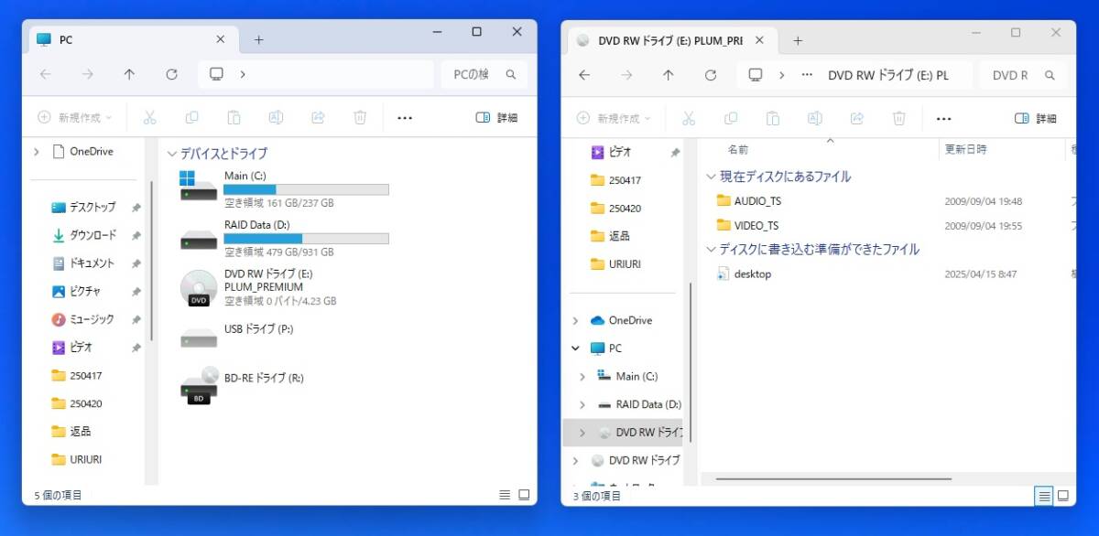This screenshot has height=536, width=1099.
Task: Select the BD-RE ドライブ (R:) drive icon
Action: tap(199, 385)
